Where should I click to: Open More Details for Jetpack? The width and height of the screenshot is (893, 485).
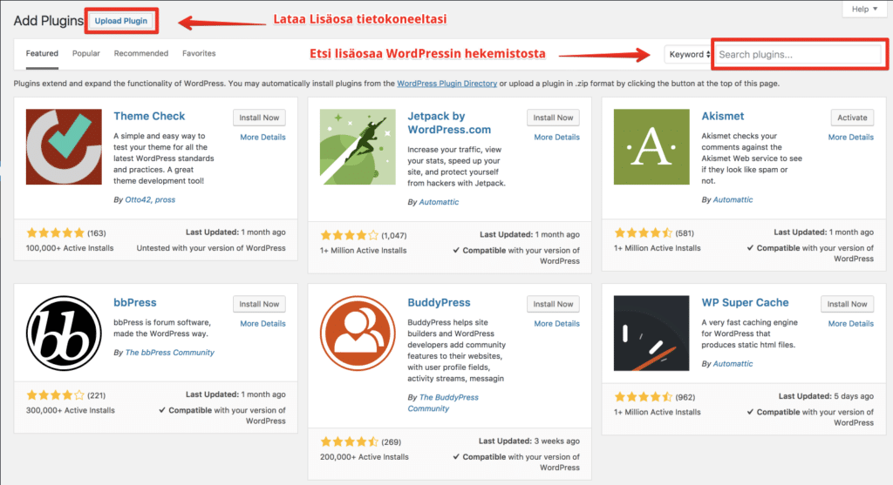556,137
